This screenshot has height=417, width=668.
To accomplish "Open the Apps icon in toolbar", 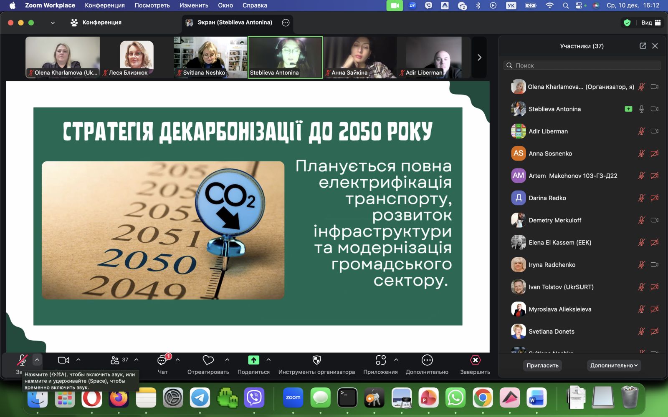I will pyautogui.click(x=380, y=360).
